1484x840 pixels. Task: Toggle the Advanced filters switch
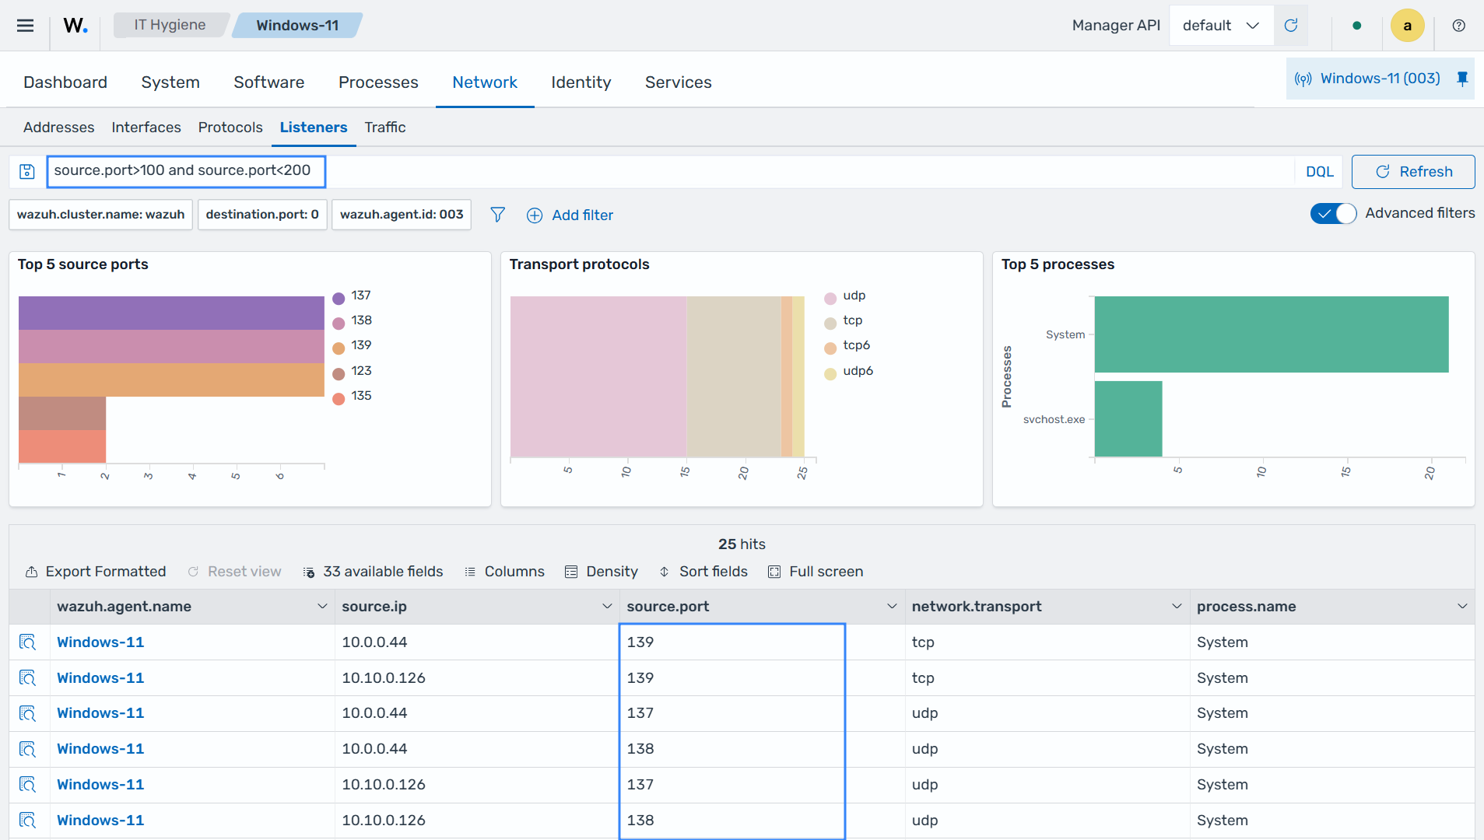point(1333,213)
